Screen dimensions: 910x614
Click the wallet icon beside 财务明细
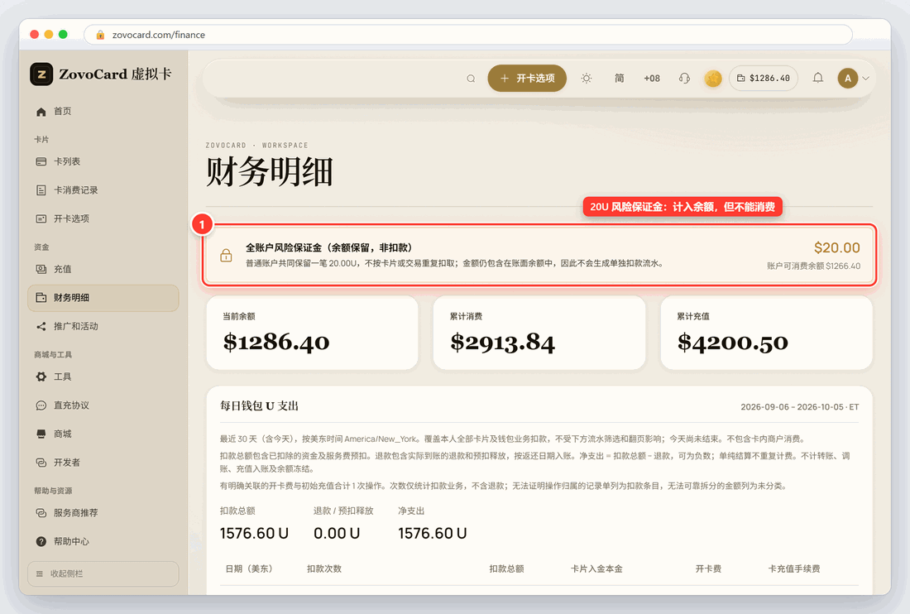(41, 298)
